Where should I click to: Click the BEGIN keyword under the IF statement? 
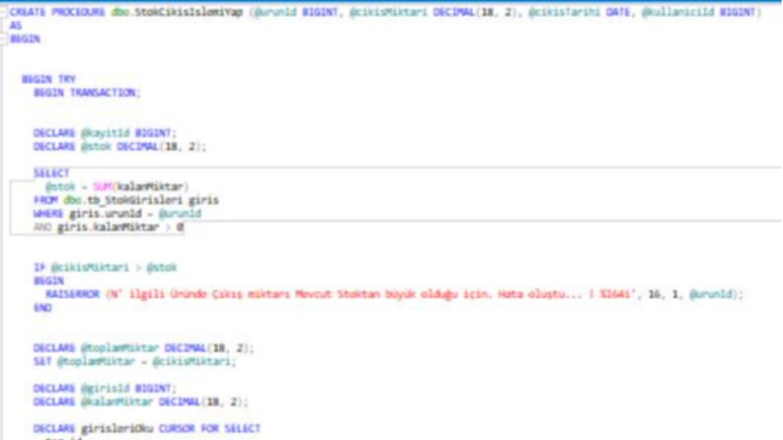coord(48,281)
